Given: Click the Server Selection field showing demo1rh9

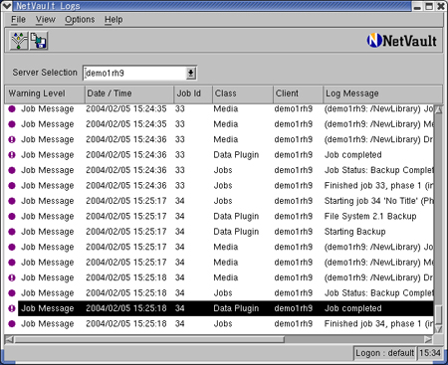Looking at the screenshot, I should click(x=134, y=73).
